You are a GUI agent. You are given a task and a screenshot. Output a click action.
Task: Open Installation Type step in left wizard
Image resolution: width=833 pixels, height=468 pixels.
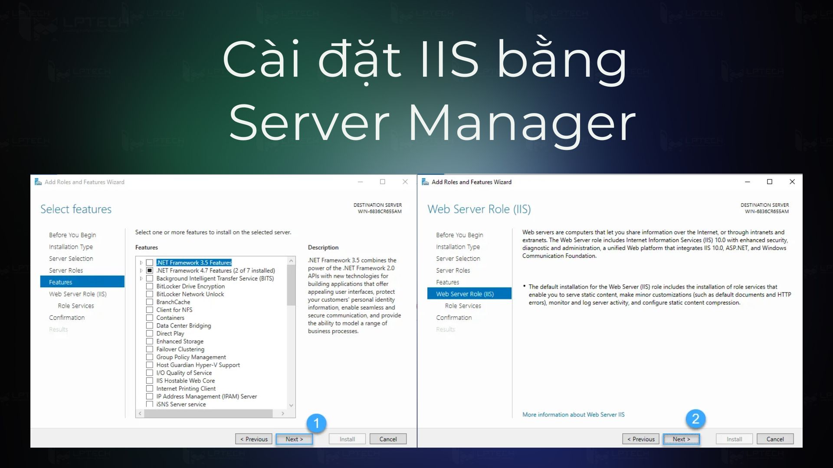pyautogui.click(x=71, y=247)
